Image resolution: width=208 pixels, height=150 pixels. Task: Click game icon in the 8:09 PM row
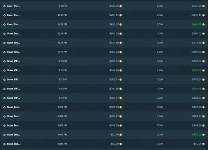pos(5,107)
